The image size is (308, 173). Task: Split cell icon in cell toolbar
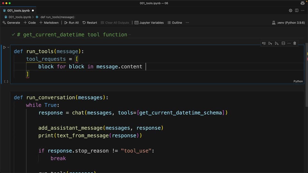283,43
